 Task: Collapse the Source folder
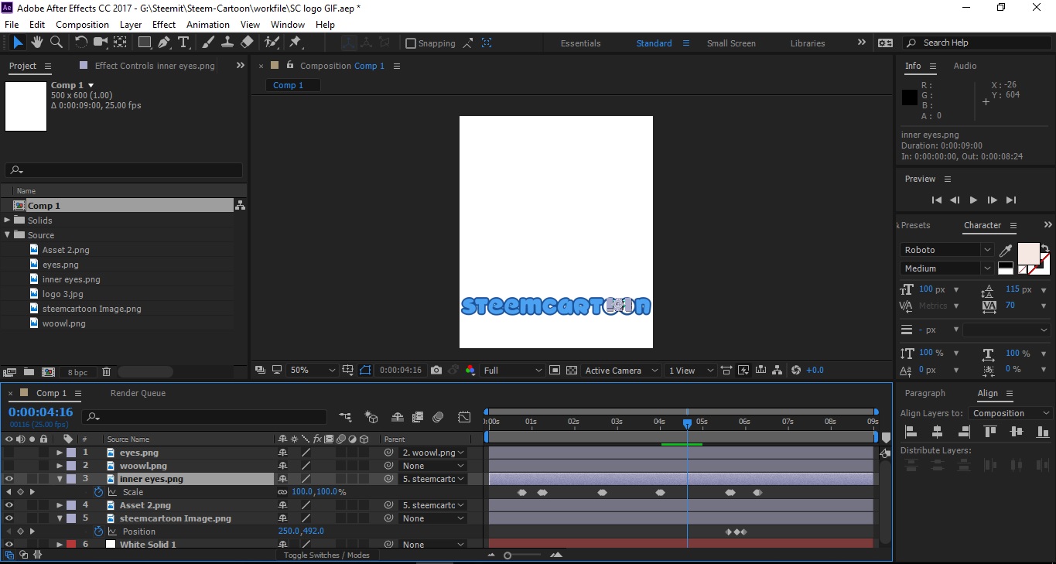pos(8,235)
